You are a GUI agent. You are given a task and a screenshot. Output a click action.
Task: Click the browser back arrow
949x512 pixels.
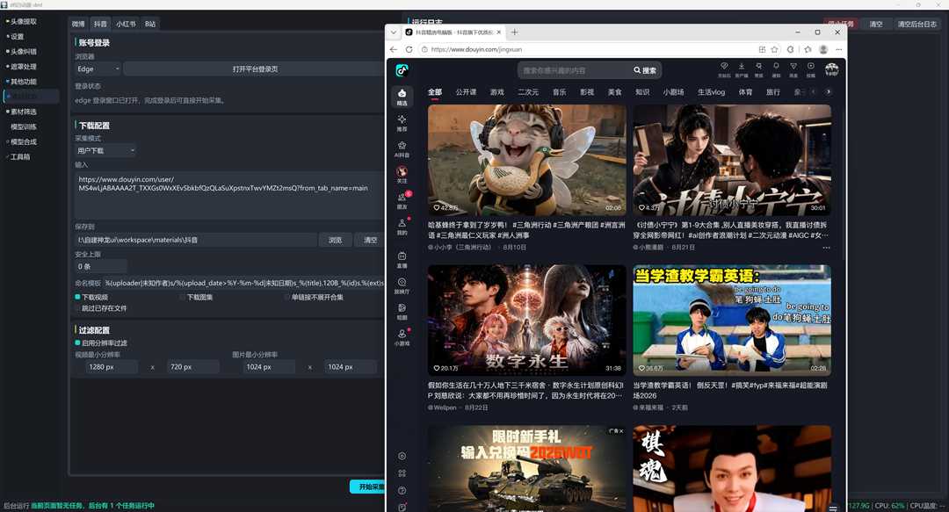point(394,50)
